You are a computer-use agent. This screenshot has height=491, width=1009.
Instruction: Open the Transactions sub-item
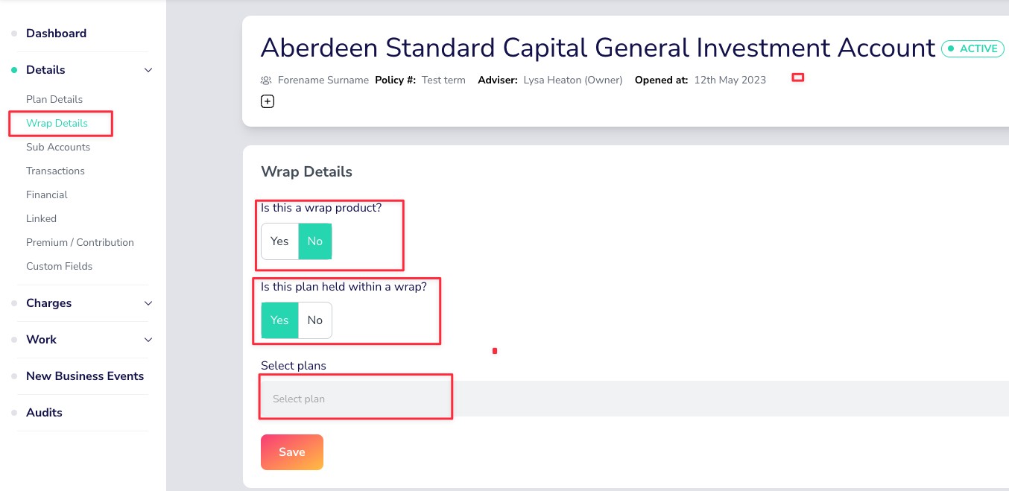[55, 171]
